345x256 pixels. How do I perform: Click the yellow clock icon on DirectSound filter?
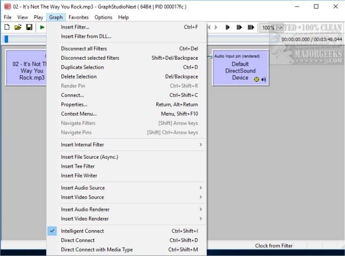click(257, 79)
